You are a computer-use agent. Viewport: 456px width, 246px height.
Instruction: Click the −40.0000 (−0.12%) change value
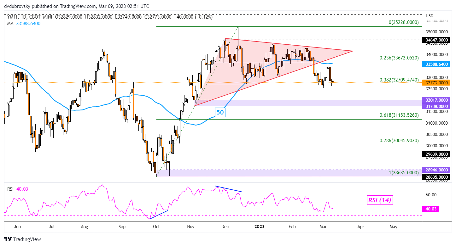pyautogui.click(x=194, y=17)
